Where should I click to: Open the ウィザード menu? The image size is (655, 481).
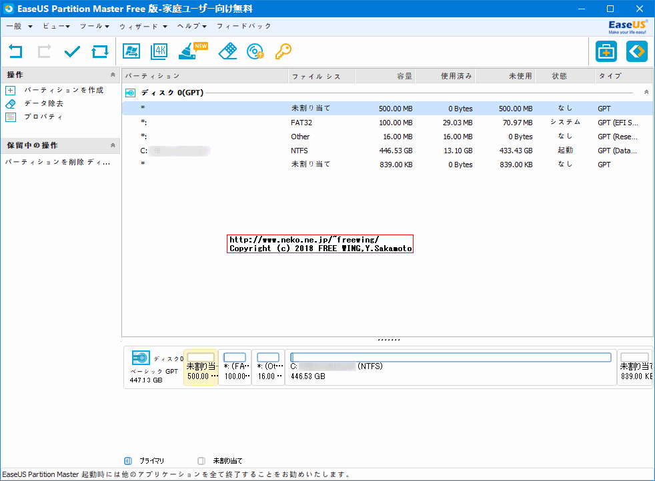point(140,26)
